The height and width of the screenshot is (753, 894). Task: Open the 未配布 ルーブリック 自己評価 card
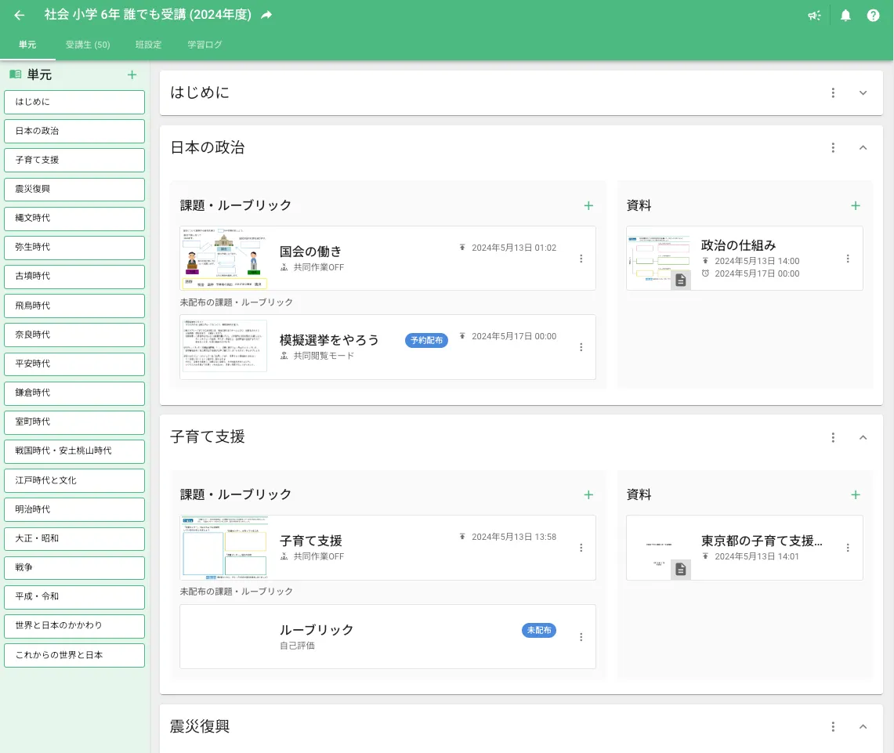388,636
